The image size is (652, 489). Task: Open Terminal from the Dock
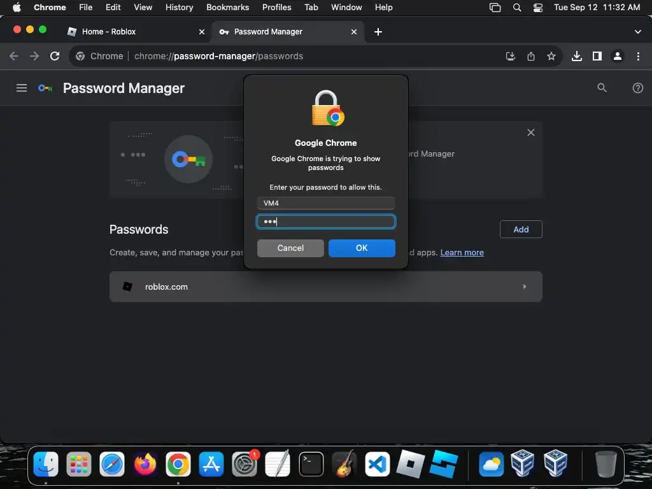pos(311,464)
